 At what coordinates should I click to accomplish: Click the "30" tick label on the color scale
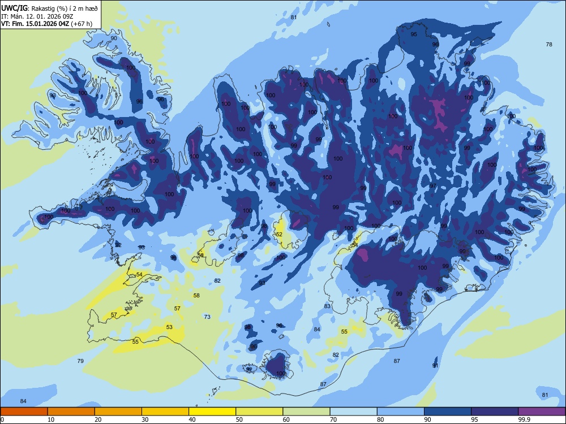click(x=145, y=419)
